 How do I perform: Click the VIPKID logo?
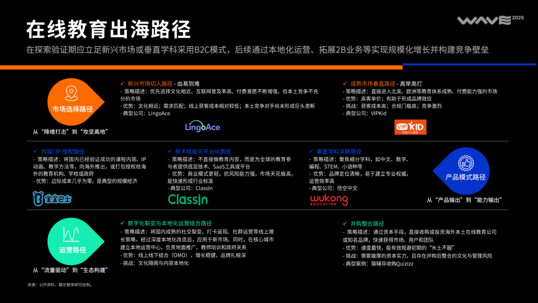pos(411,127)
